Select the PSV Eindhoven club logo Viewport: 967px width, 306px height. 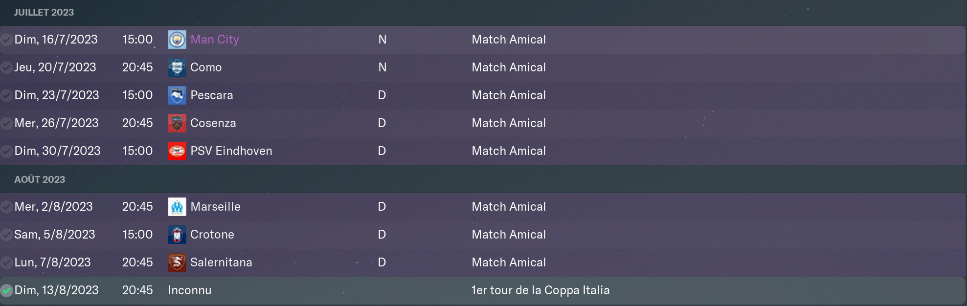[177, 151]
